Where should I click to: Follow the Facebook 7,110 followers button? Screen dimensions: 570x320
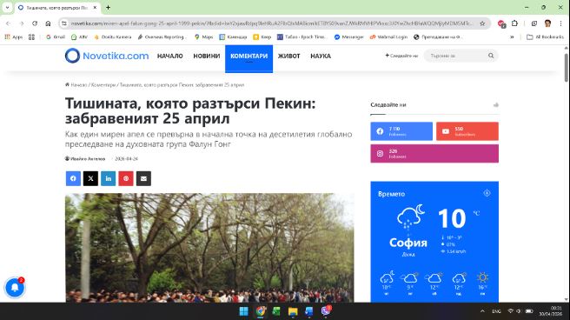click(401, 131)
